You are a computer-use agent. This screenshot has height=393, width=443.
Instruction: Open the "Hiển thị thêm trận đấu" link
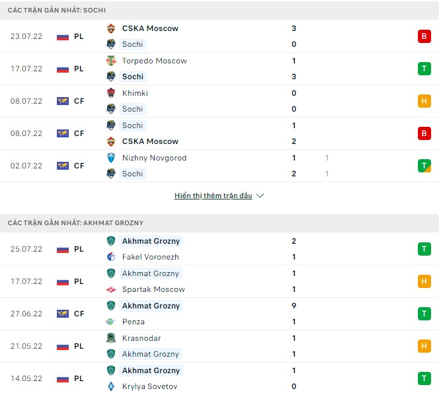coord(212,196)
